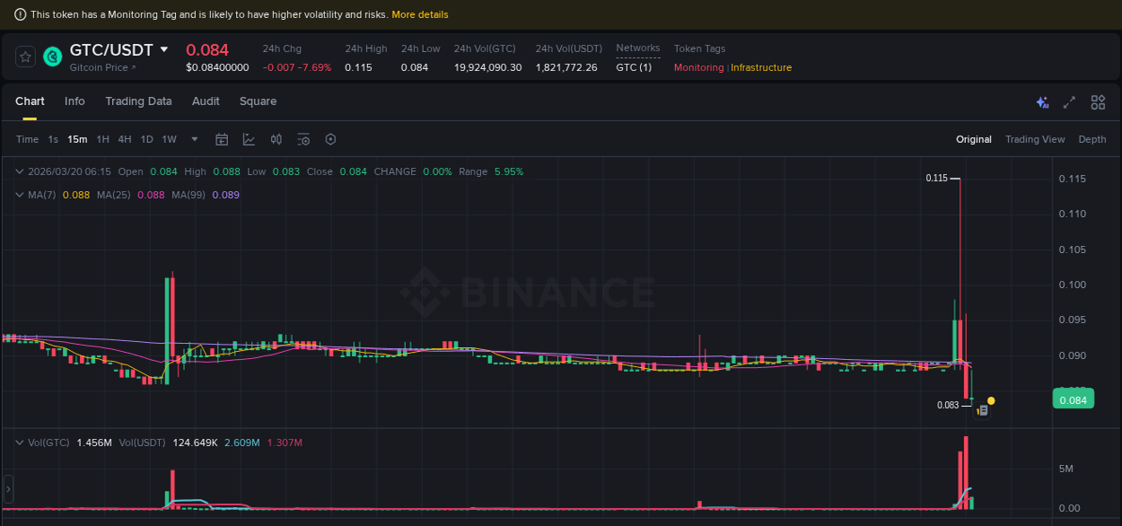Open the Gitcoin Price link
1122x526 pixels.
pos(99,67)
